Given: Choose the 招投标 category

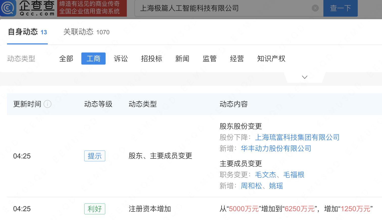Looking at the screenshot, I should pyautogui.click(x=151, y=59).
